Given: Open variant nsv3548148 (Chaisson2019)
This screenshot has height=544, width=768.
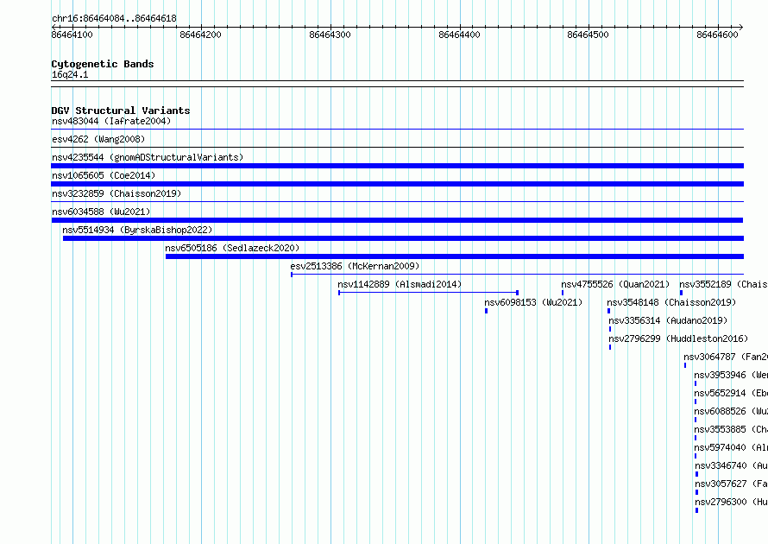Looking at the screenshot, I should tap(671, 302).
